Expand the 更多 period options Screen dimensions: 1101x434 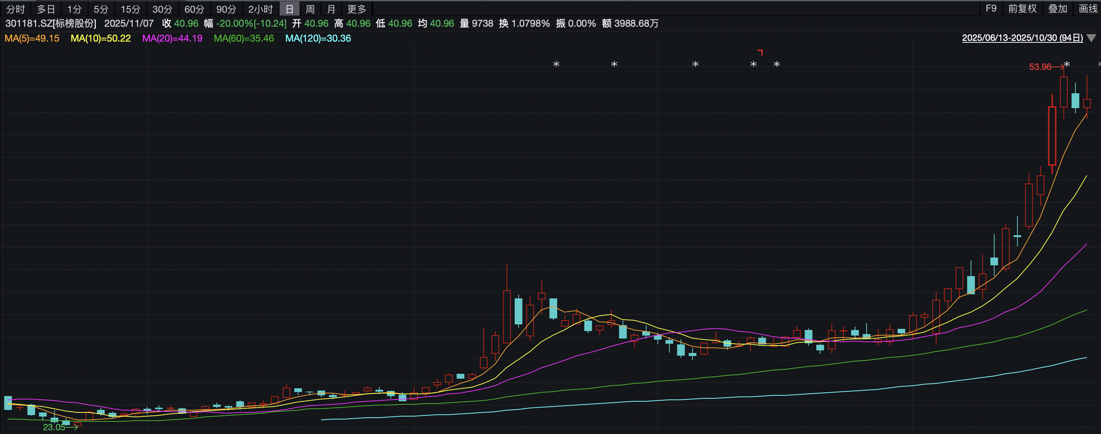click(356, 9)
